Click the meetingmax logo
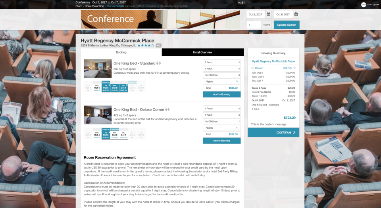381x208 pixels. [x=370, y=5]
